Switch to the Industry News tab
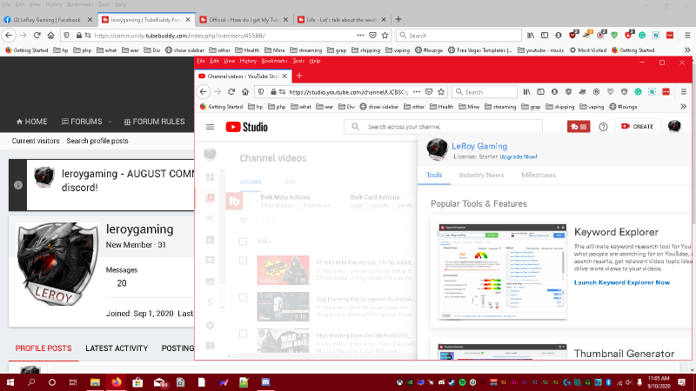The image size is (696, 391). click(483, 175)
